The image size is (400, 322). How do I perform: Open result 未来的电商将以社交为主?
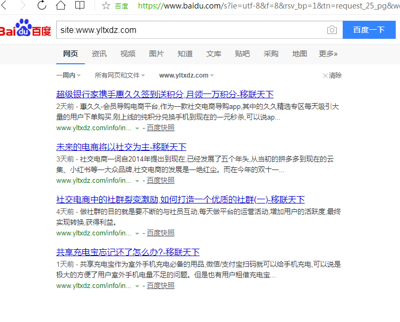(121, 147)
